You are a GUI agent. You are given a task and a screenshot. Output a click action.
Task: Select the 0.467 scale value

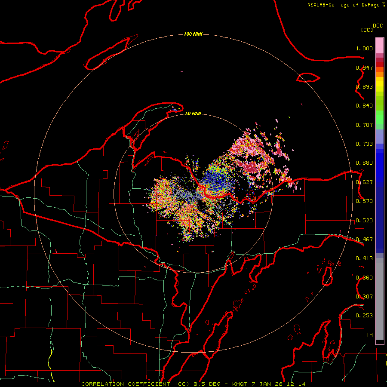[364, 240]
